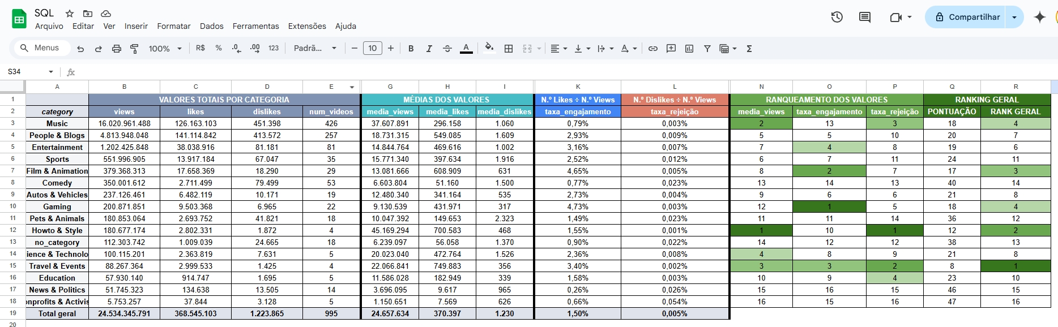The width and height of the screenshot is (1058, 327).
Task: Increase font size with plus button
Action: pos(391,49)
